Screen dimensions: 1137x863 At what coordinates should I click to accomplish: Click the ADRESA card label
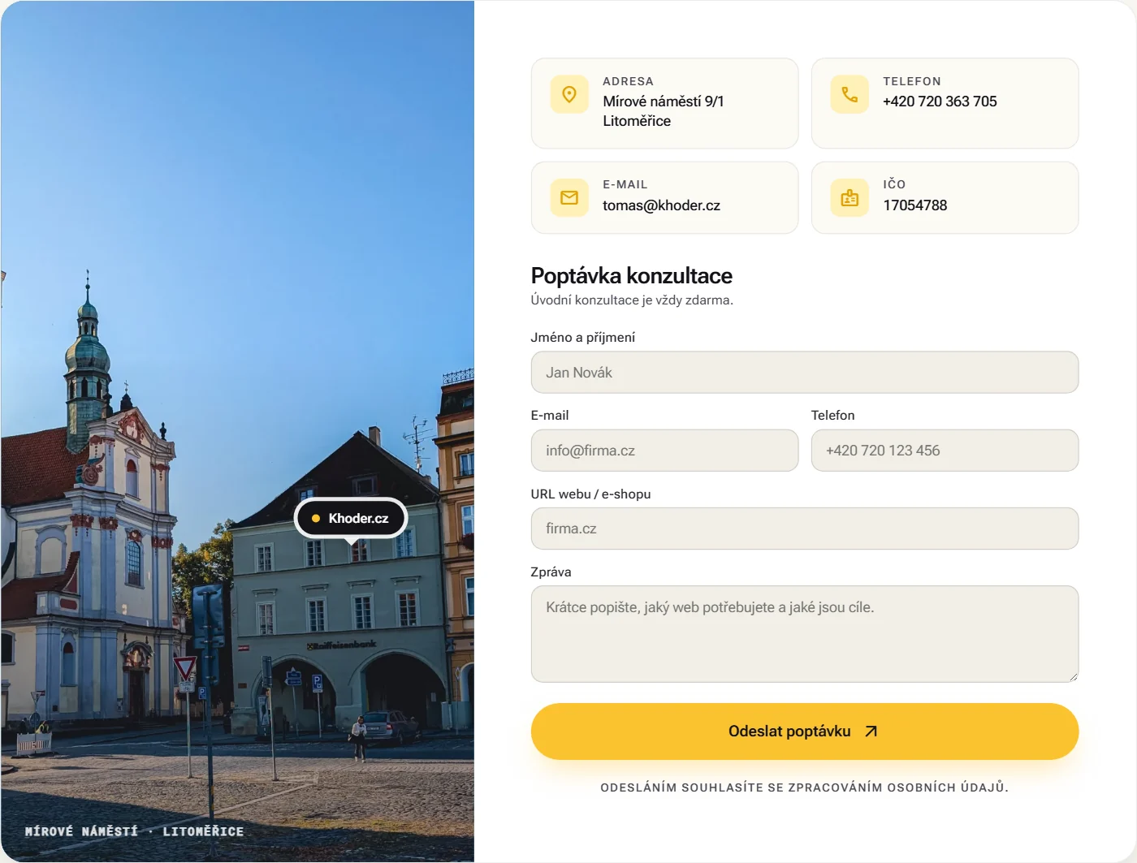pyautogui.click(x=628, y=81)
